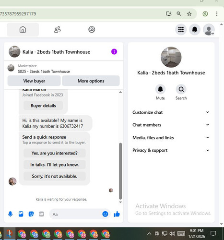Go to the Facebook Home tab
Viewport: 224px width, 240px height.
coord(23,30)
